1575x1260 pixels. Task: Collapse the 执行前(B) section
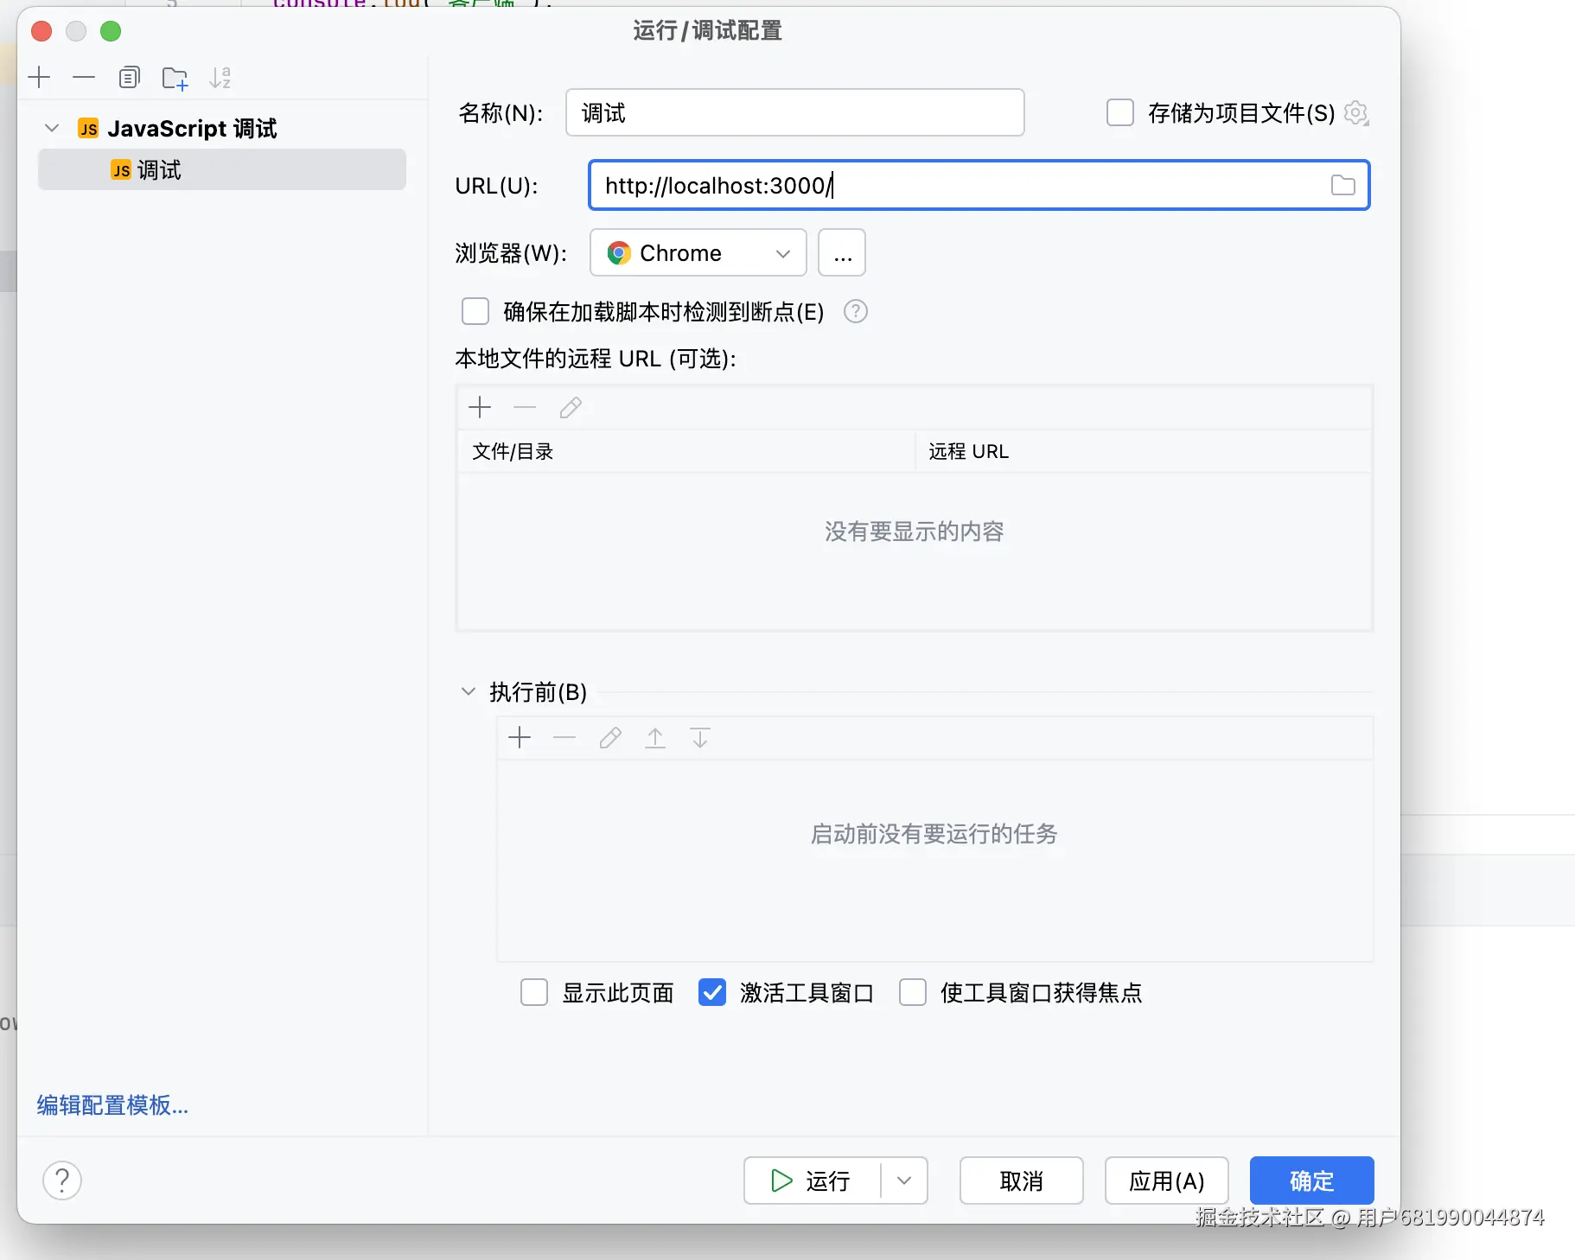click(469, 691)
